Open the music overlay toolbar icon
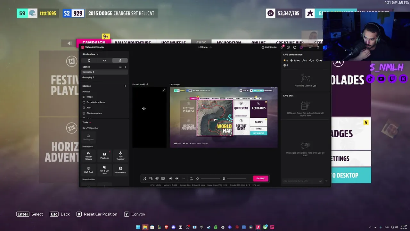410x231 pixels. 151,178
